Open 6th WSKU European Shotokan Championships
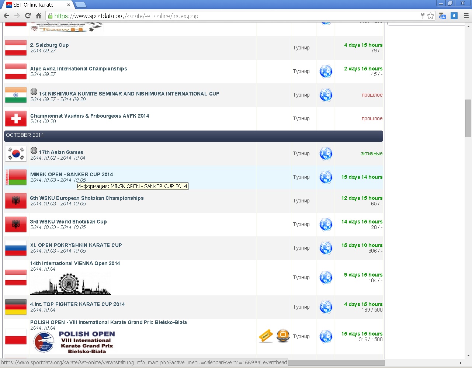The image size is (472, 368). pos(87,198)
